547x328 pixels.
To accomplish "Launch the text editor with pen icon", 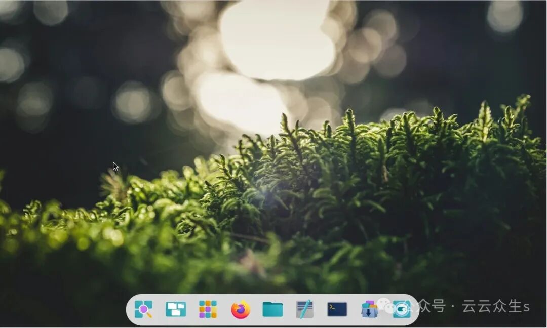I will click(304, 309).
